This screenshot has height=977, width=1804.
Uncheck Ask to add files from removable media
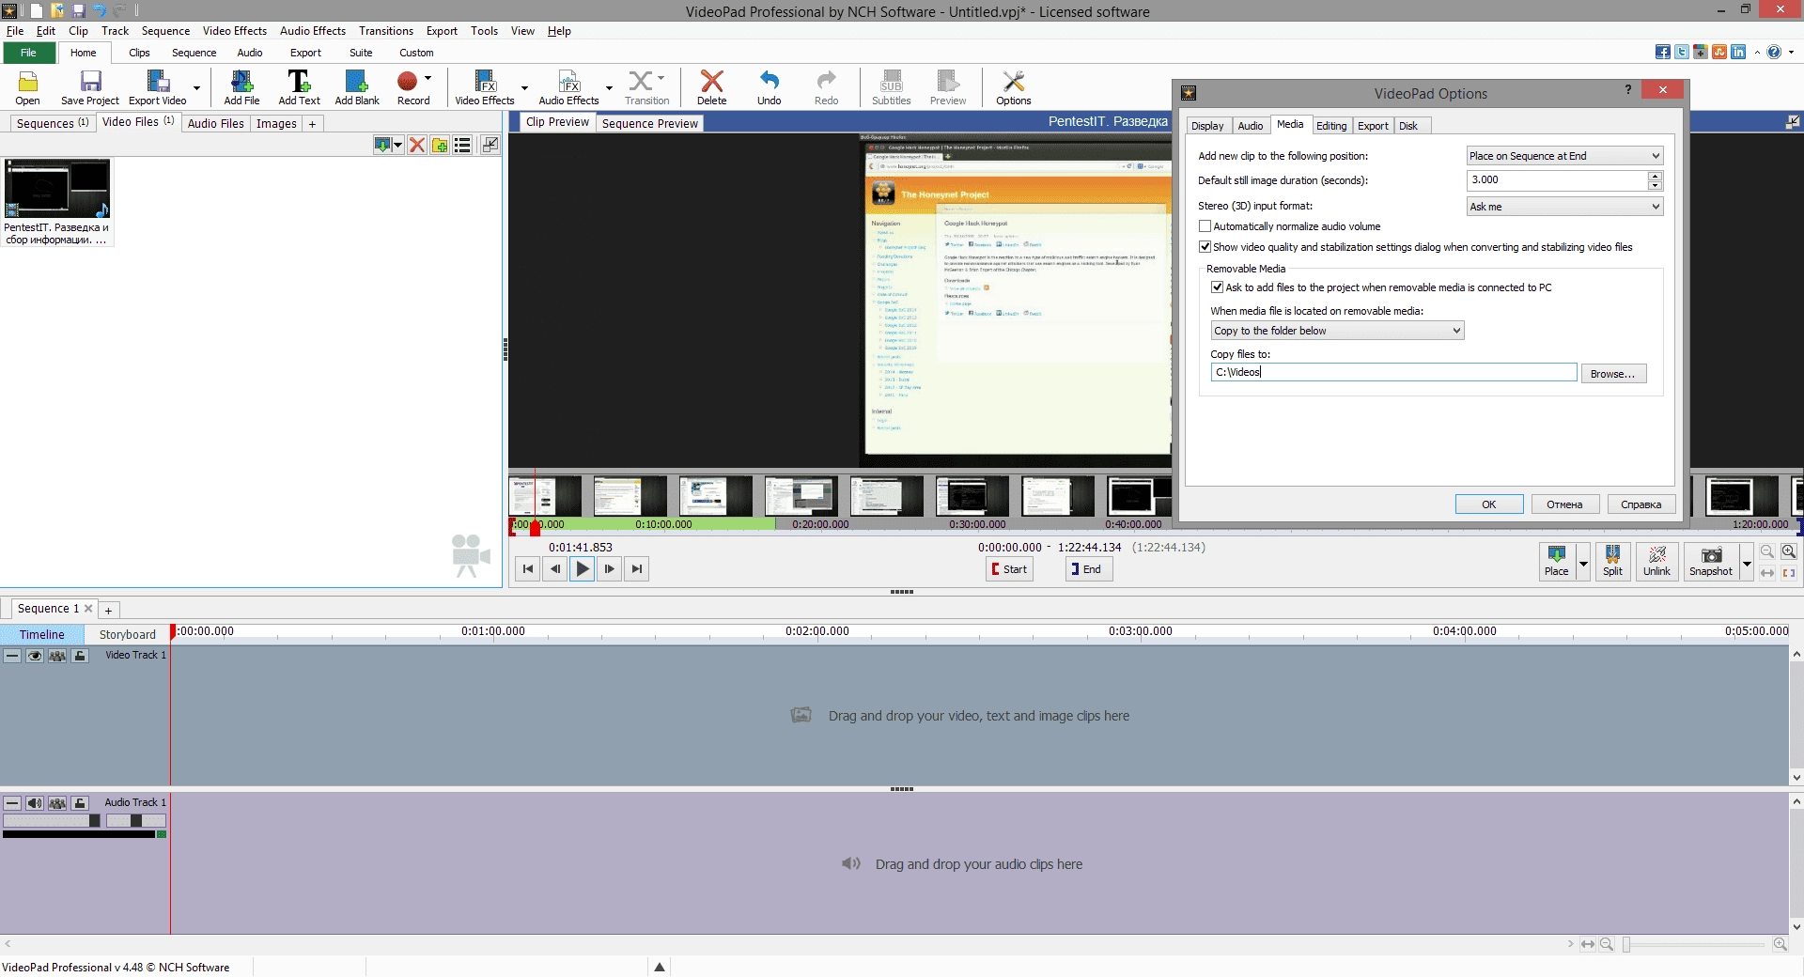(x=1217, y=287)
